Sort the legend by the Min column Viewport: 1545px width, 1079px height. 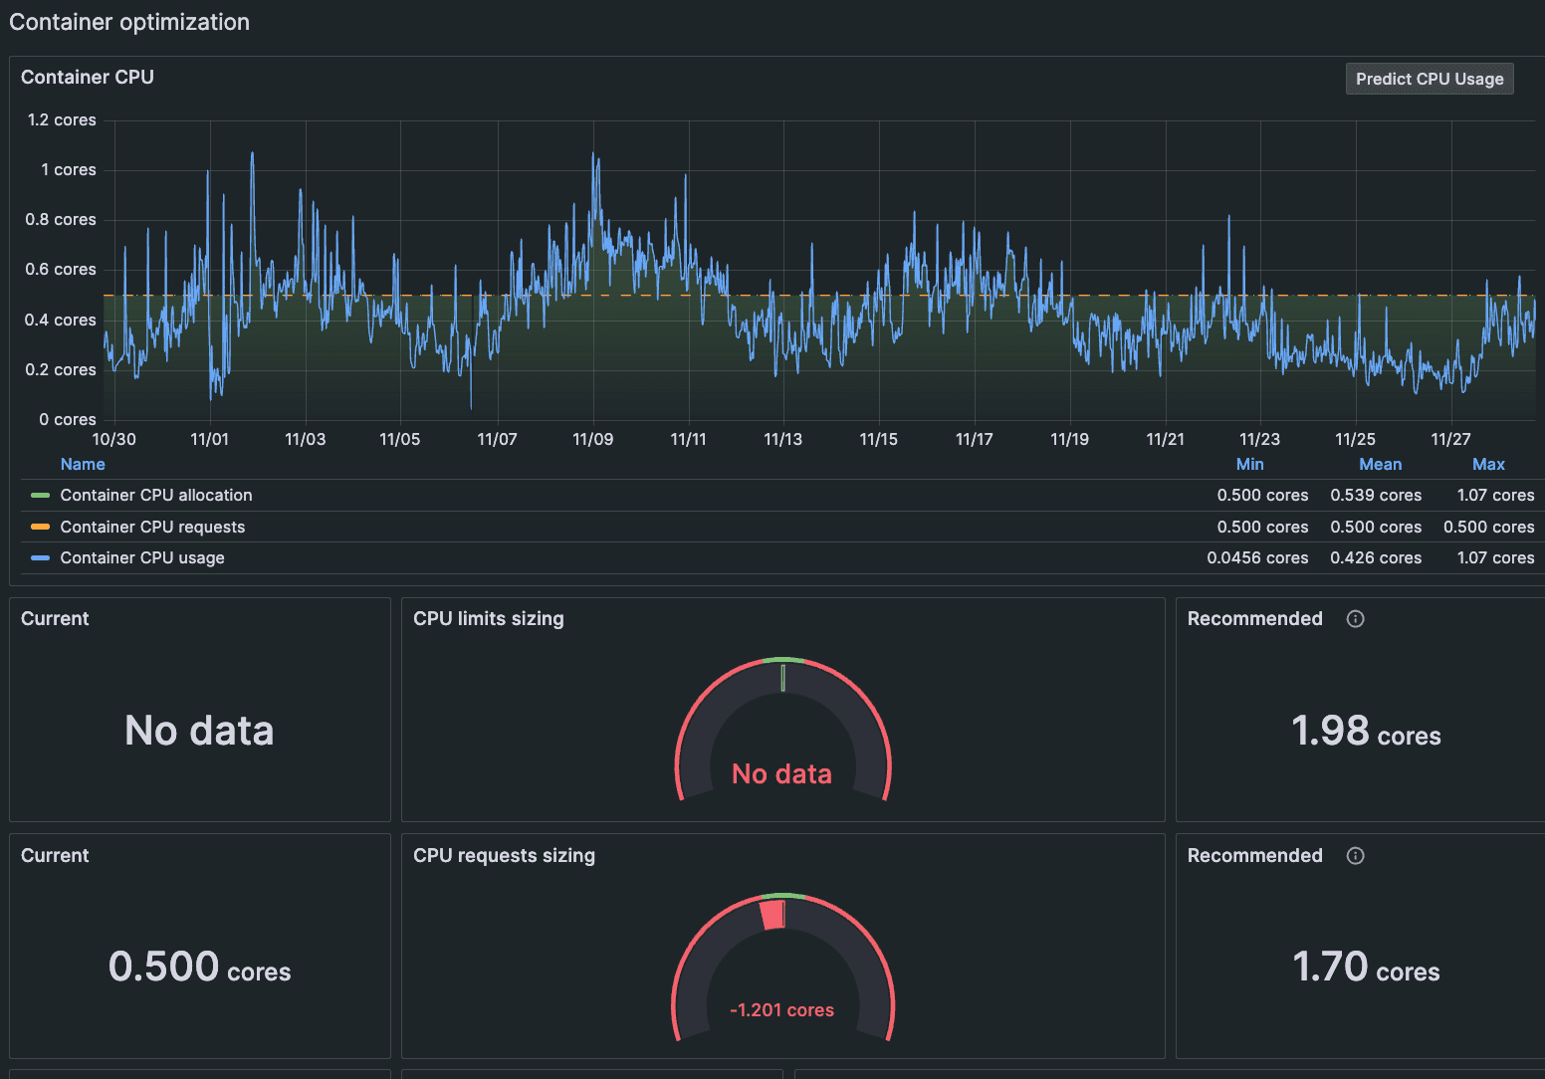tap(1249, 464)
